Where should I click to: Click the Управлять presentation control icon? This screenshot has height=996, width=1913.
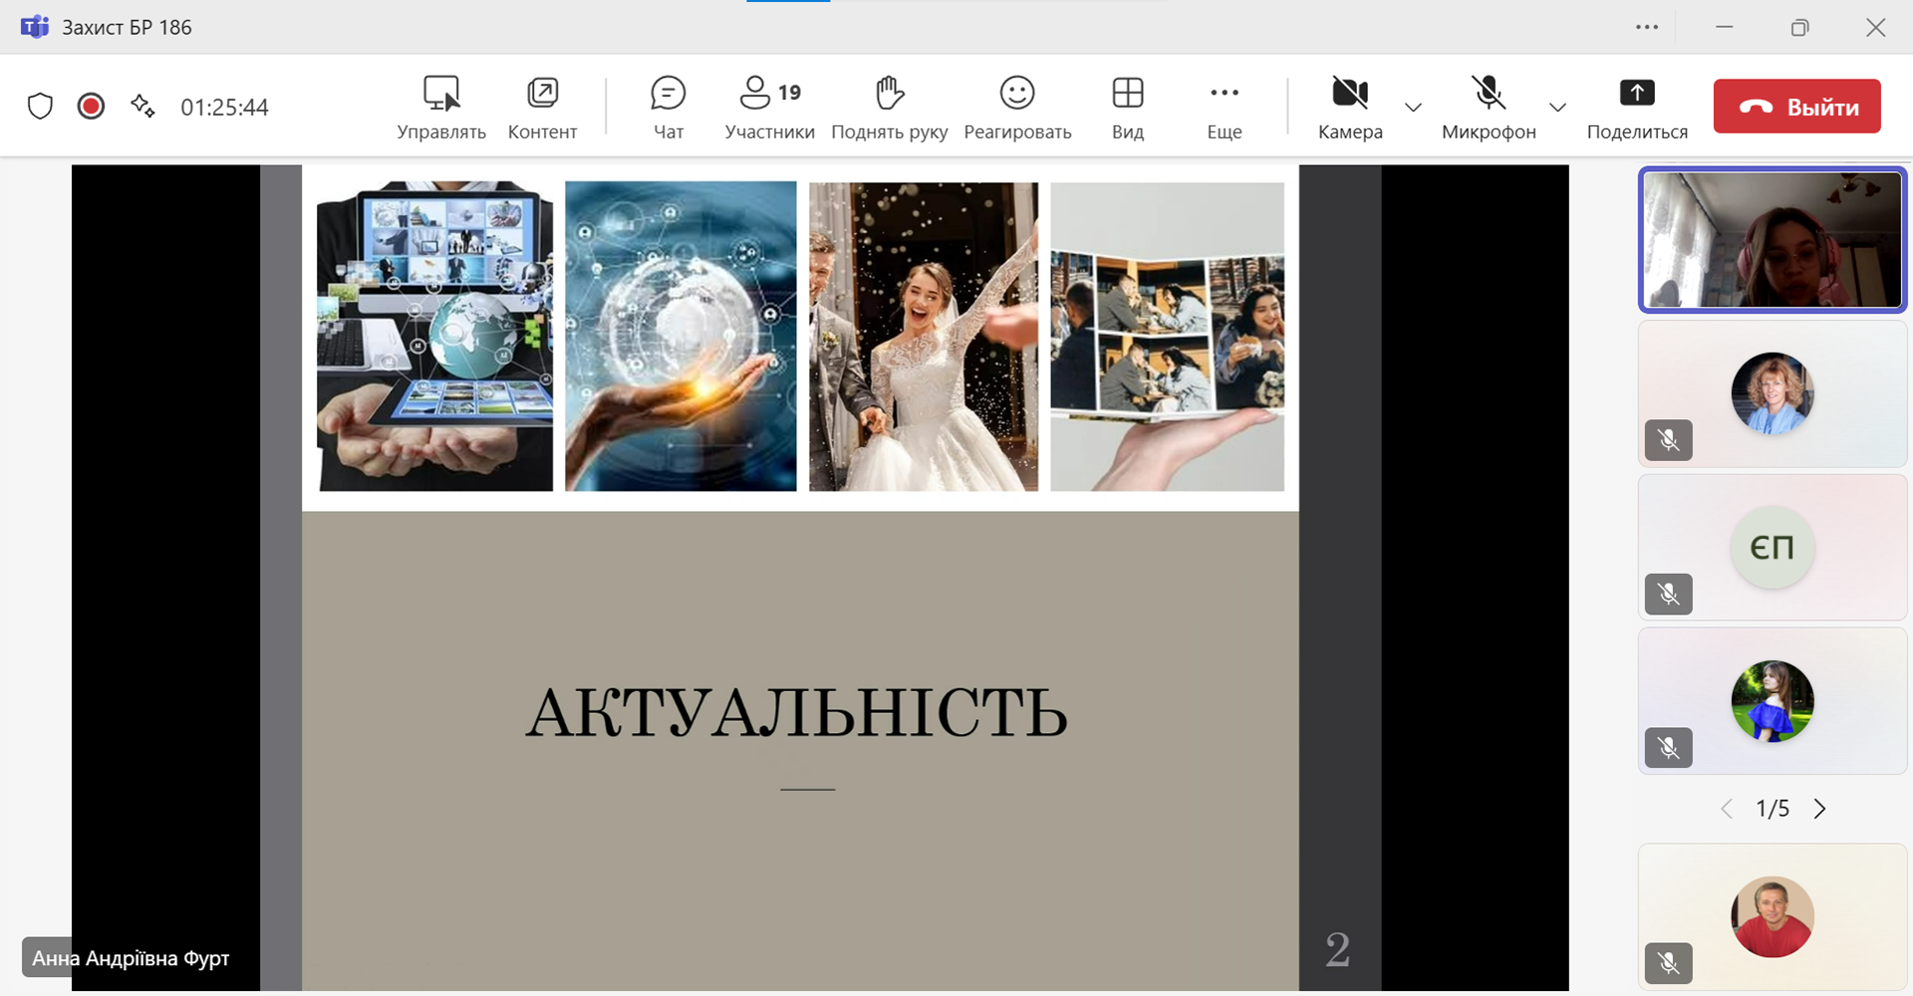pos(441,107)
